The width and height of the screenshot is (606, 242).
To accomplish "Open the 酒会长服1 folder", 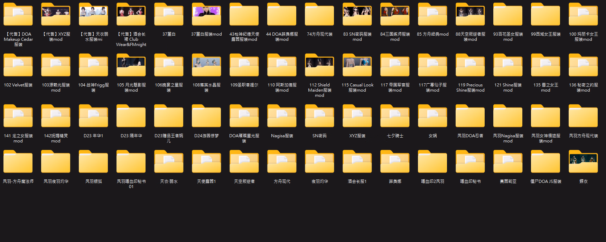I will (357, 161).
